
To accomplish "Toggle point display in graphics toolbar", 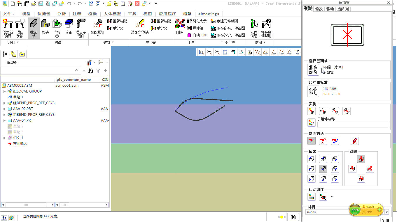I will (281, 52).
